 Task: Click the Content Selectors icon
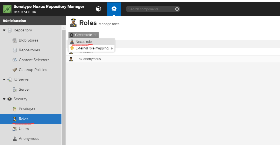pyautogui.click(x=15, y=60)
